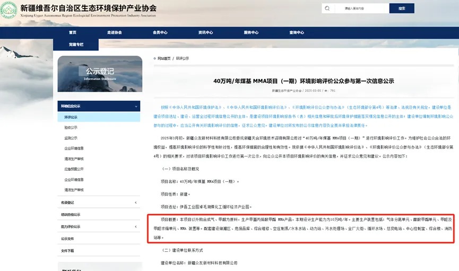Collapse the 环境信息公示 sidebar section
The image size is (459, 271).
coord(99,106)
